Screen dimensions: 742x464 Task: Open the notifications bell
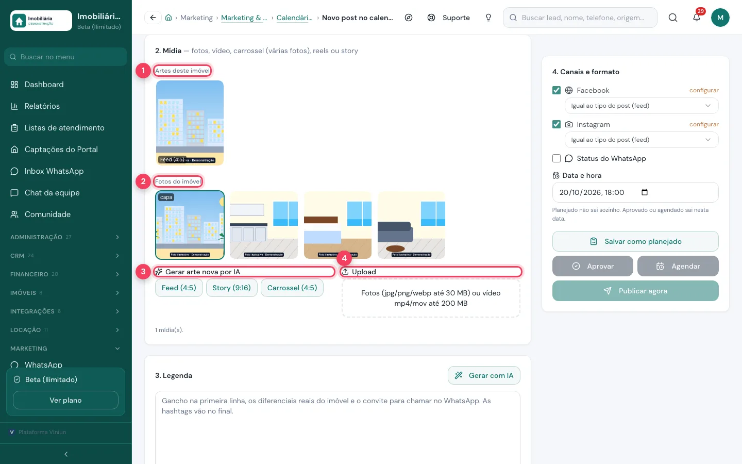pyautogui.click(x=697, y=18)
